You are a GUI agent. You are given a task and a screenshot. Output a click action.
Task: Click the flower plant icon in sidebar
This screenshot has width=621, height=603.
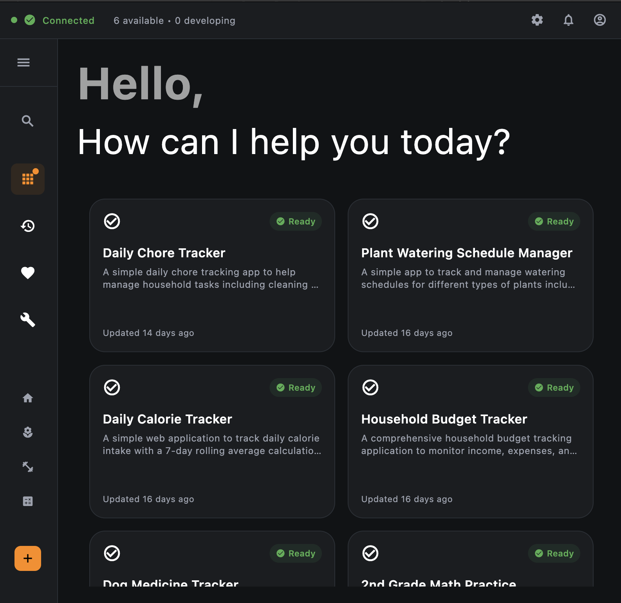(x=28, y=432)
